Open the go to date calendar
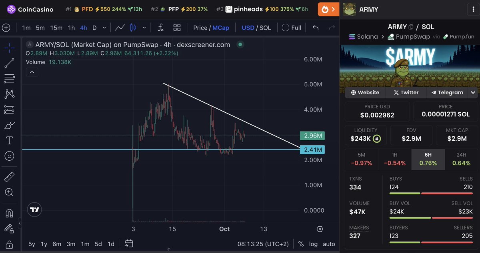Viewport: 480px width, 253px height. click(129, 243)
